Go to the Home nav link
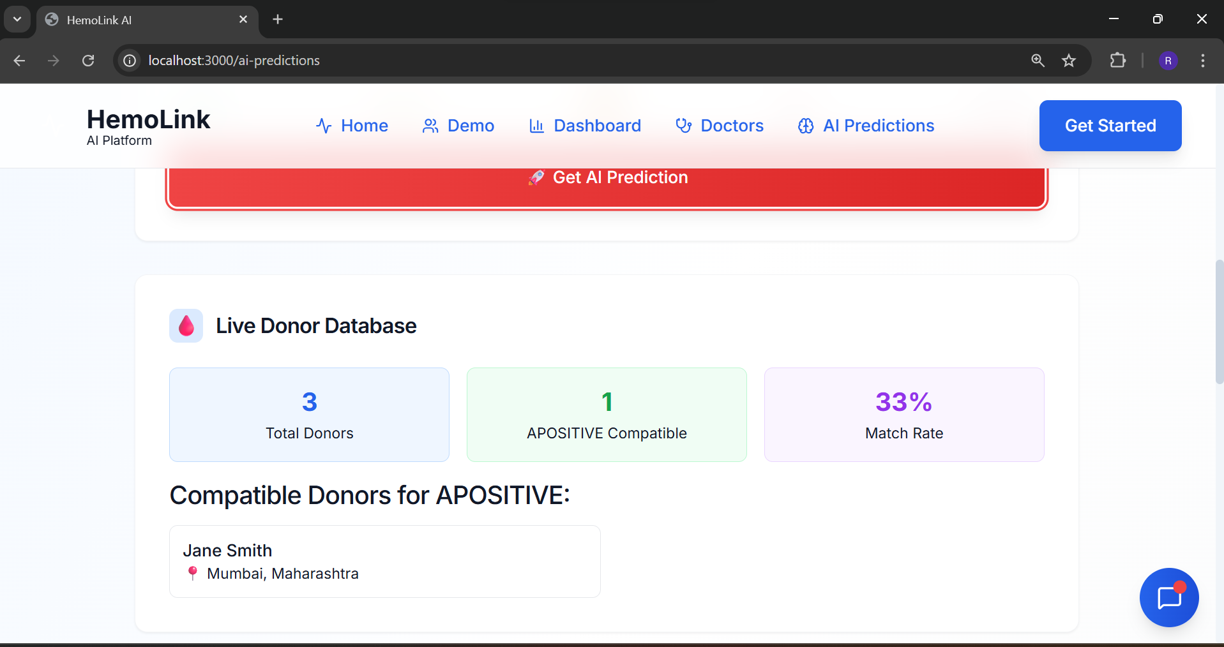Image resolution: width=1224 pixels, height=647 pixels. tap(352, 126)
